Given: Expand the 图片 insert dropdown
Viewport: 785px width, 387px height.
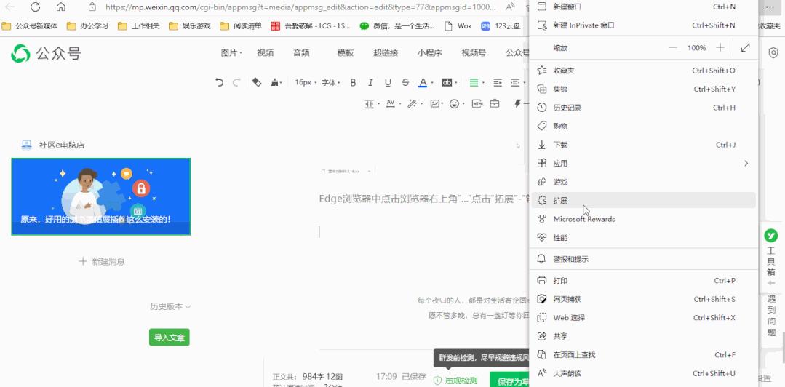Looking at the screenshot, I should (x=231, y=52).
